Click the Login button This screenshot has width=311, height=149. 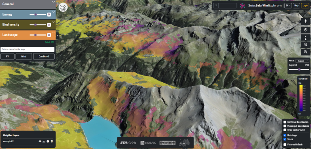click(305, 6)
